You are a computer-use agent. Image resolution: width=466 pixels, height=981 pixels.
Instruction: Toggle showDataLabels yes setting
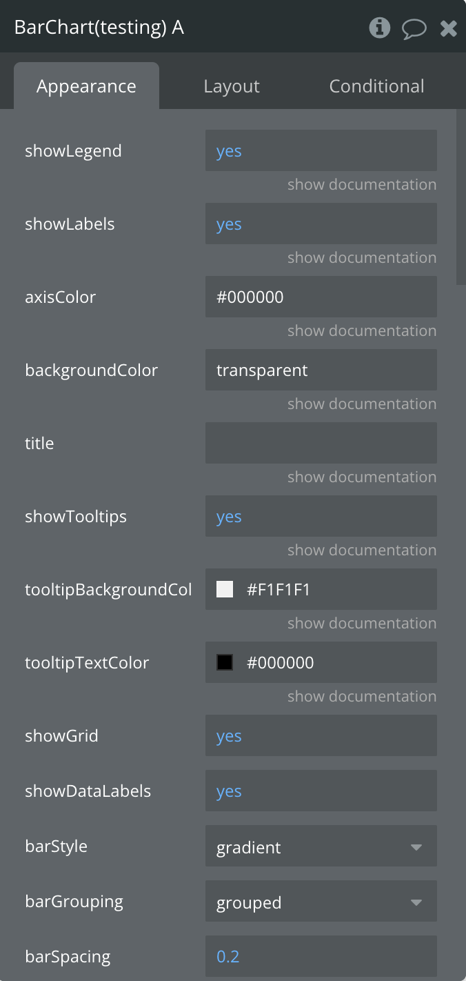(230, 791)
